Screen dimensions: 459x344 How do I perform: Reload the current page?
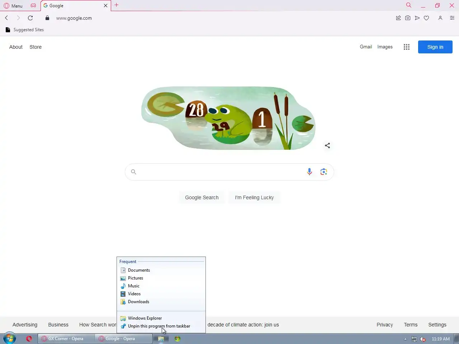point(30,18)
